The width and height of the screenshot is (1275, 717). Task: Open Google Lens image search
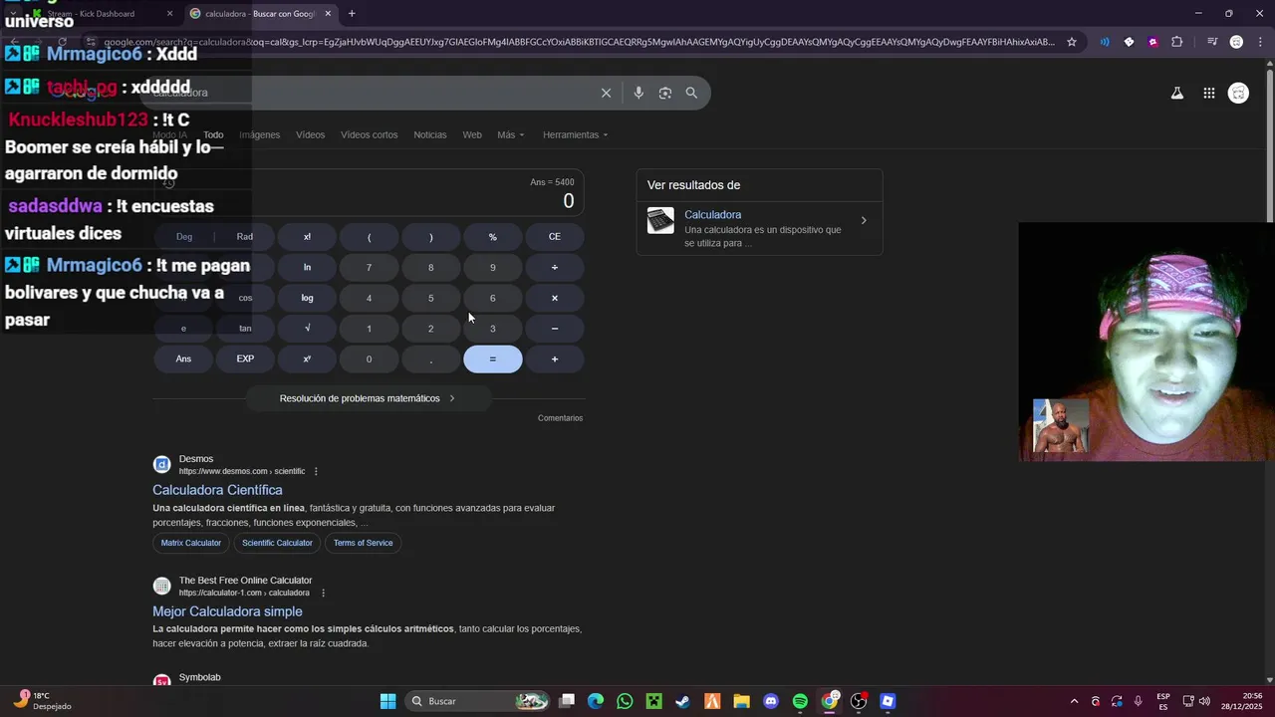click(x=664, y=93)
